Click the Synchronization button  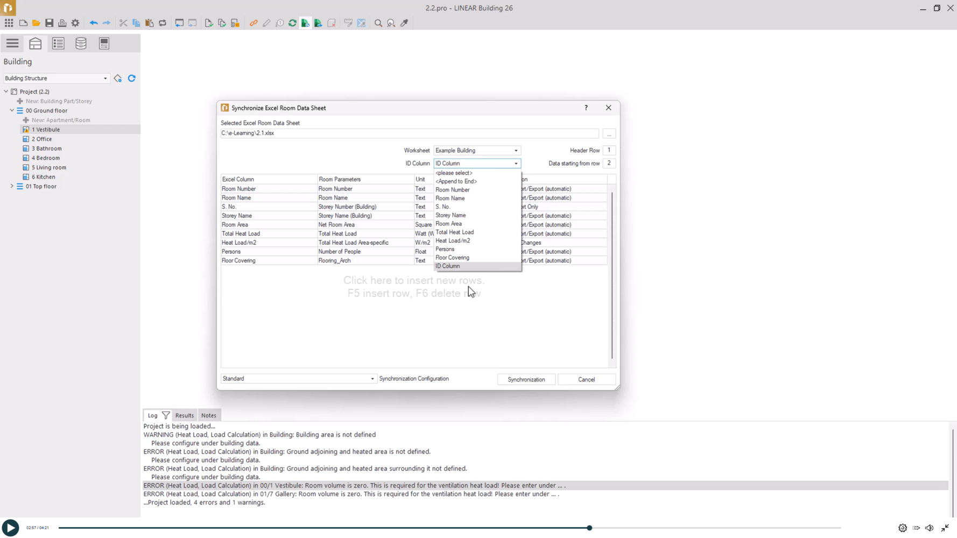(526, 380)
